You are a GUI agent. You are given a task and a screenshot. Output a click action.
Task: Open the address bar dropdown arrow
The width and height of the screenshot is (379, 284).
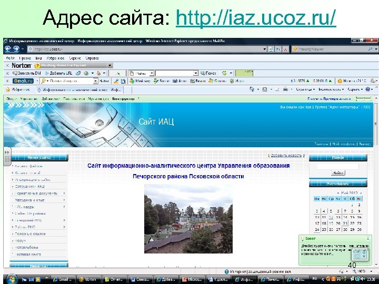pos(265,49)
